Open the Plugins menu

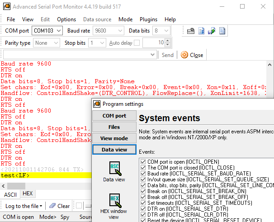pyautogui.click(x=148, y=19)
